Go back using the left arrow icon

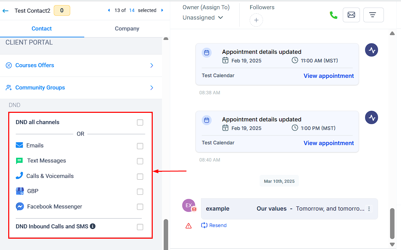[5, 11]
